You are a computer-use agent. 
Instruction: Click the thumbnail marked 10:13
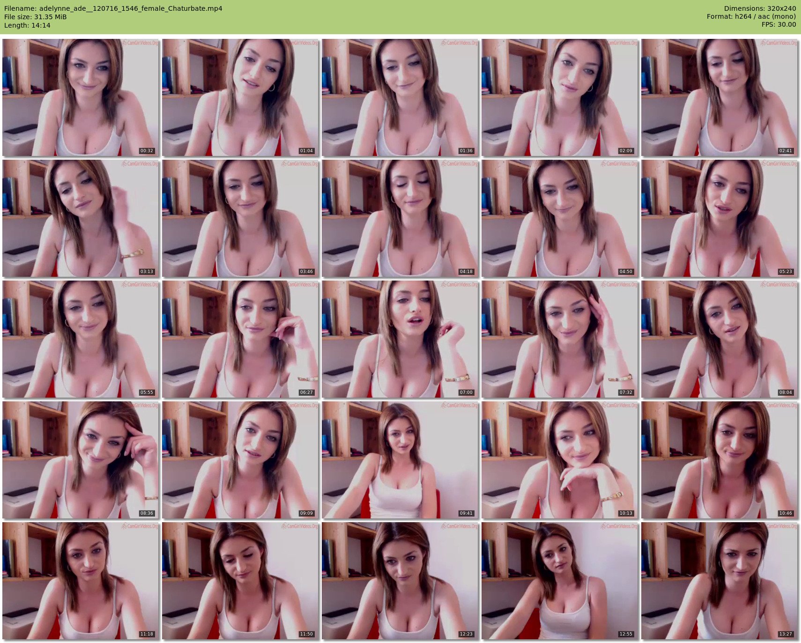click(560, 460)
